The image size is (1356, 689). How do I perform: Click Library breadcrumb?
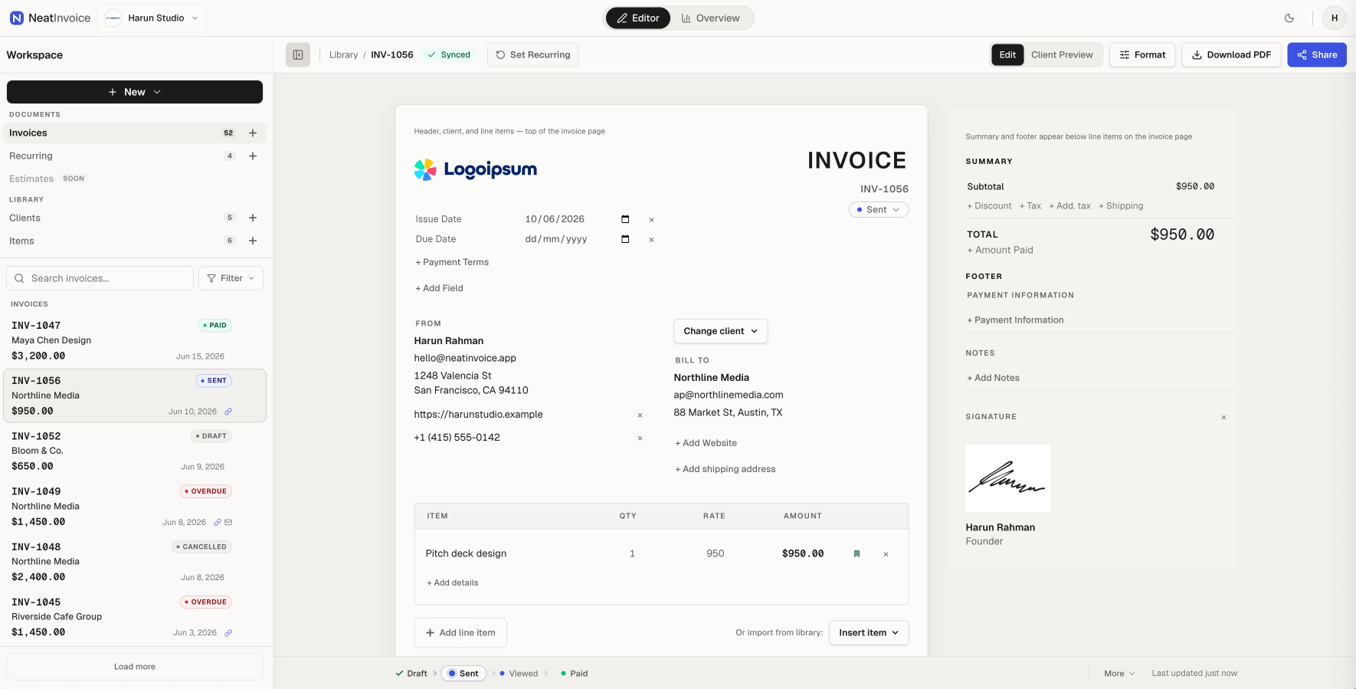[343, 54]
